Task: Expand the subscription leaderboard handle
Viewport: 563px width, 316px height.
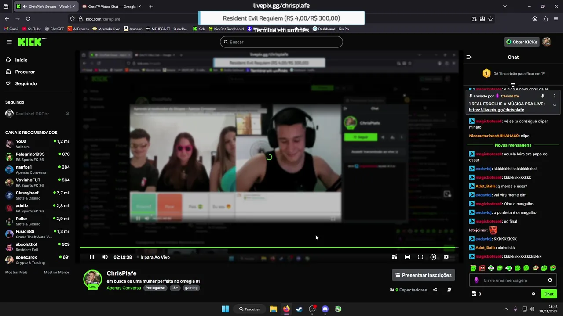Action: pyautogui.click(x=513, y=85)
